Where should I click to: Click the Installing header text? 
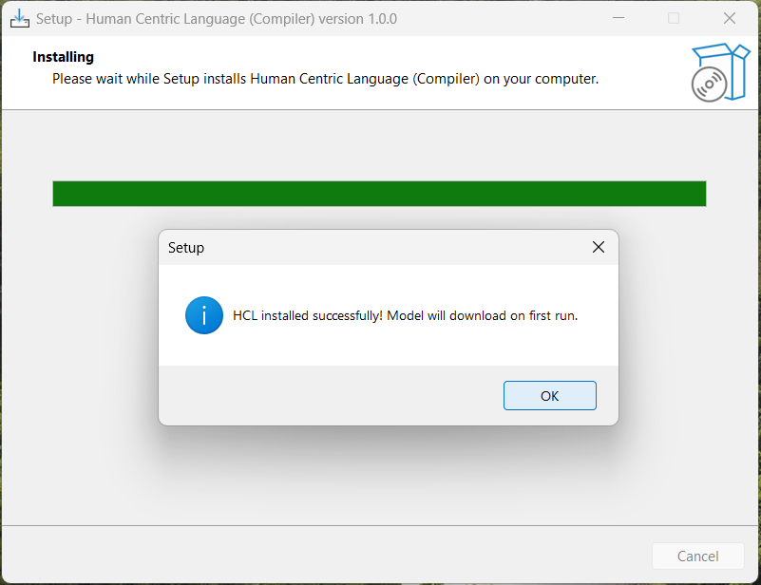(x=63, y=56)
